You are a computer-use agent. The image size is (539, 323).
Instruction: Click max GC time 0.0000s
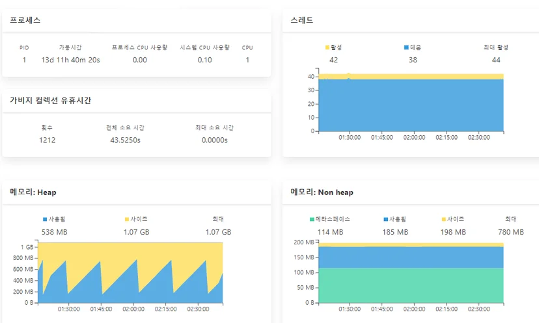[215, 140]
